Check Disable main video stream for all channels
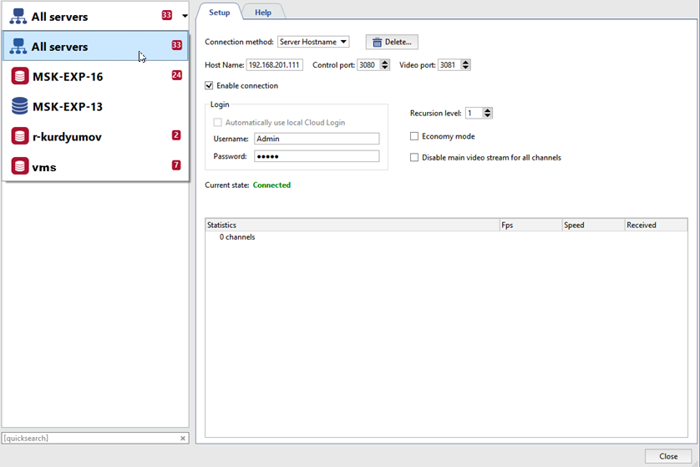Screen dimensions: 700x467 [414, 157]
